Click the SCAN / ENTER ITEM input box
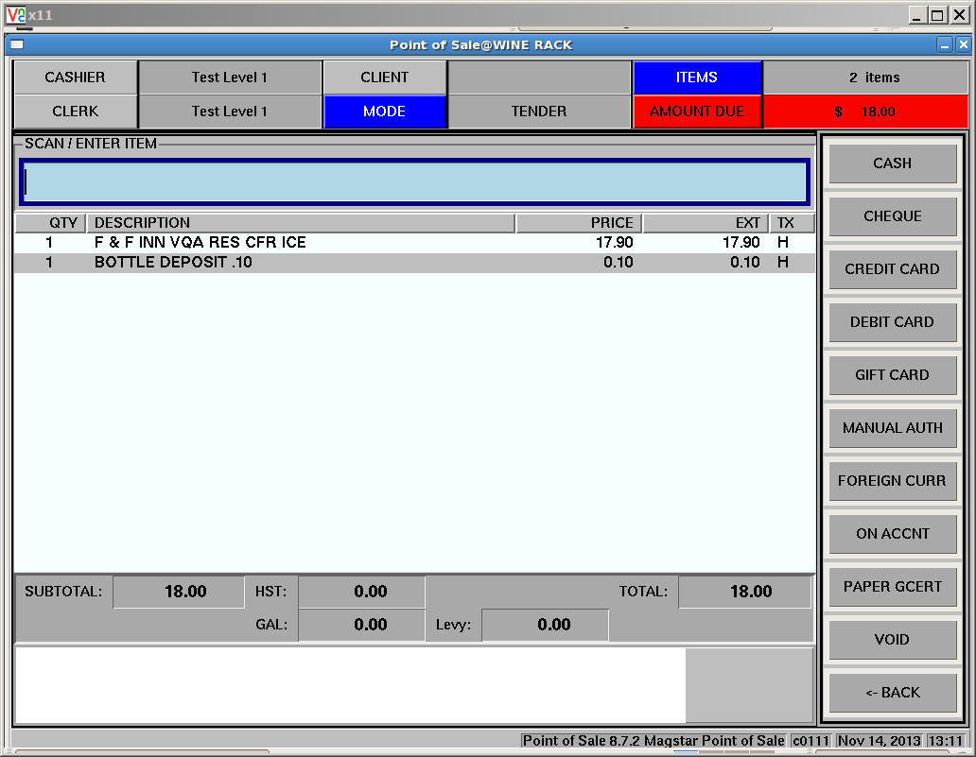 tap(413, 181)
